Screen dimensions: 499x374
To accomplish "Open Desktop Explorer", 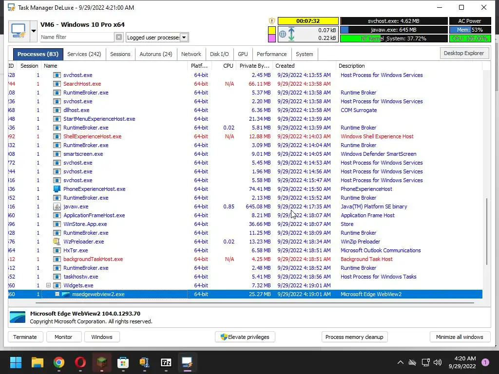I will (x=464, y=53).
